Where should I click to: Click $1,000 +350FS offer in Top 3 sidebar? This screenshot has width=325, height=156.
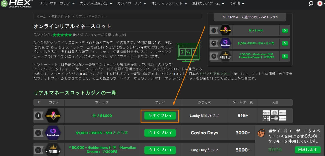pyautogui.click(x=256, y=43)
